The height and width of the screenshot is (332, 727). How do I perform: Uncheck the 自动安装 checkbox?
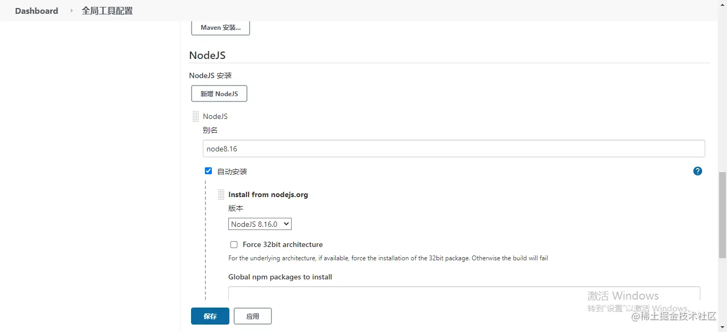[x=209, y=171]
